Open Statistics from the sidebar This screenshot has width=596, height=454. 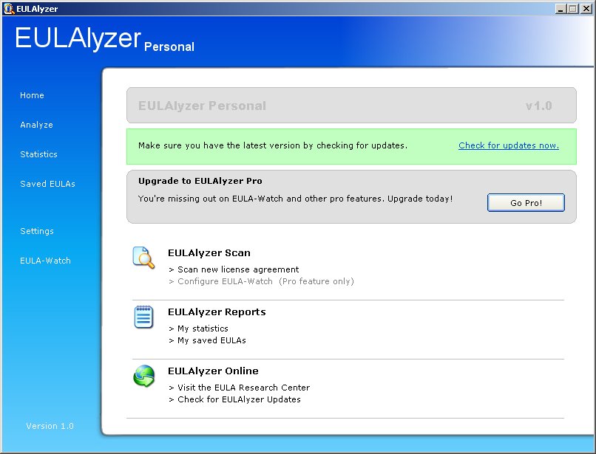coord(38,154)
